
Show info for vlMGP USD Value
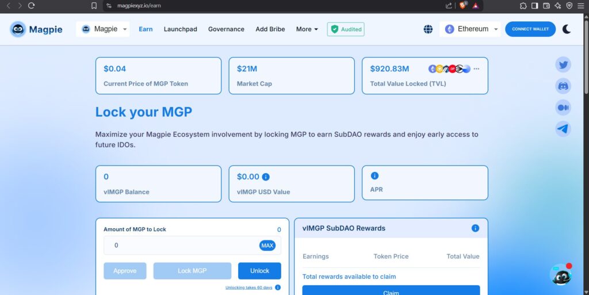click(266, 177)
